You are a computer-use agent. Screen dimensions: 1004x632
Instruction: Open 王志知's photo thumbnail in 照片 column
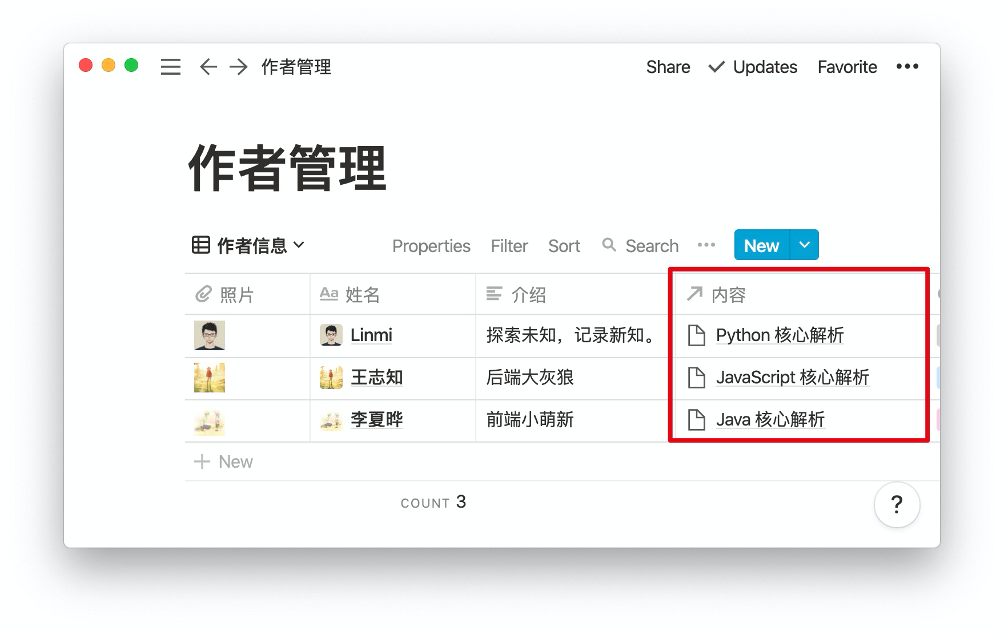(x=210, y=378)
